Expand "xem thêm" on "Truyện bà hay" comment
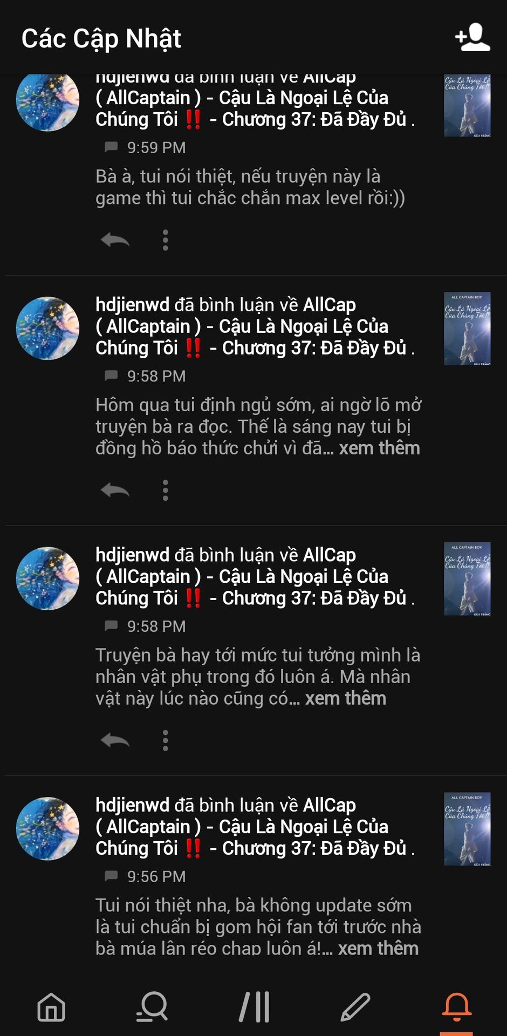 point(346,699)
